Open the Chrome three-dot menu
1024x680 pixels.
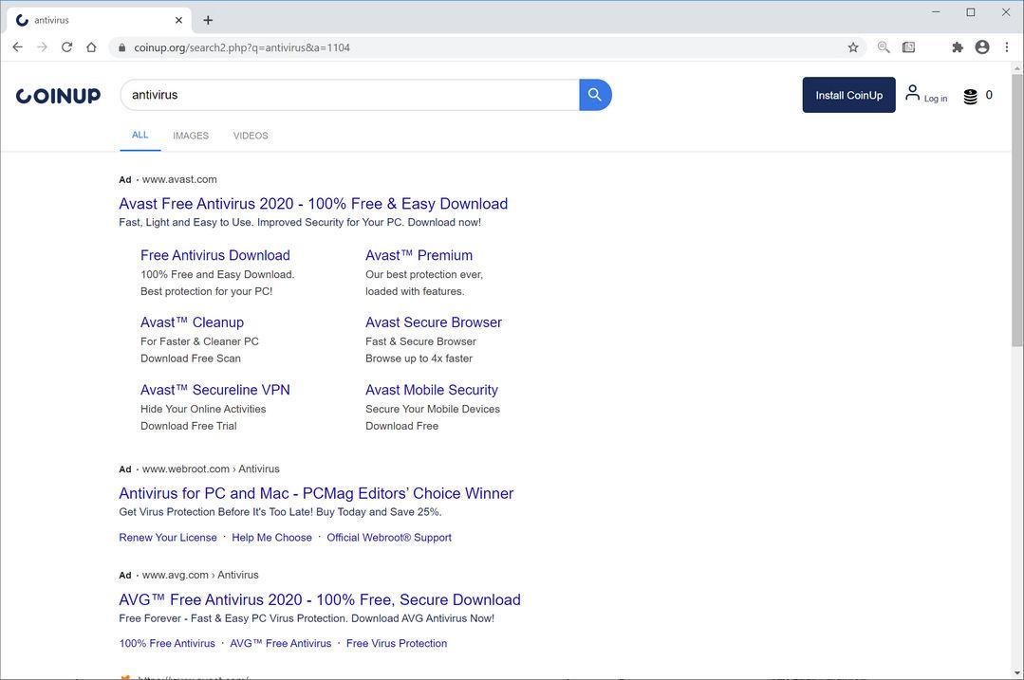pos(1007,47)
